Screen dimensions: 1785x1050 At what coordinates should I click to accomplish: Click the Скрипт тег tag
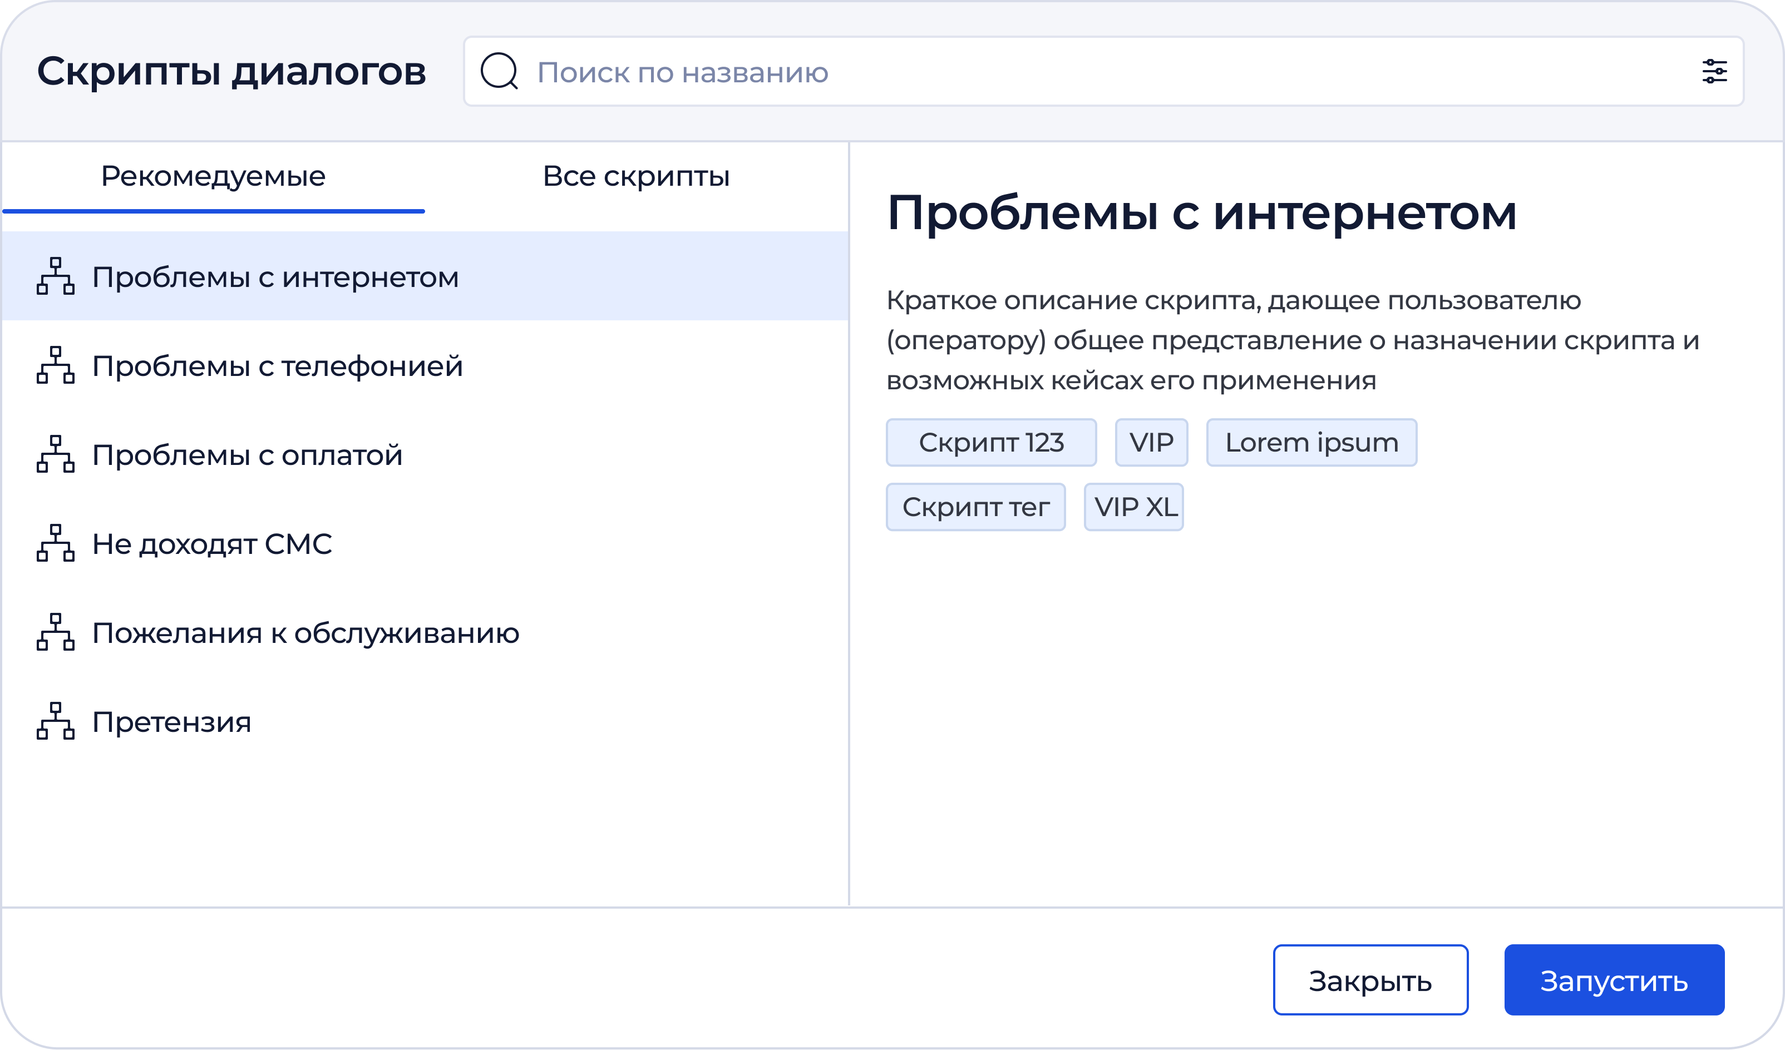(x=975, y=507)
